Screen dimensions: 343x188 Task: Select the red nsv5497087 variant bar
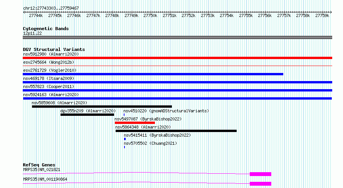point(135,123)
